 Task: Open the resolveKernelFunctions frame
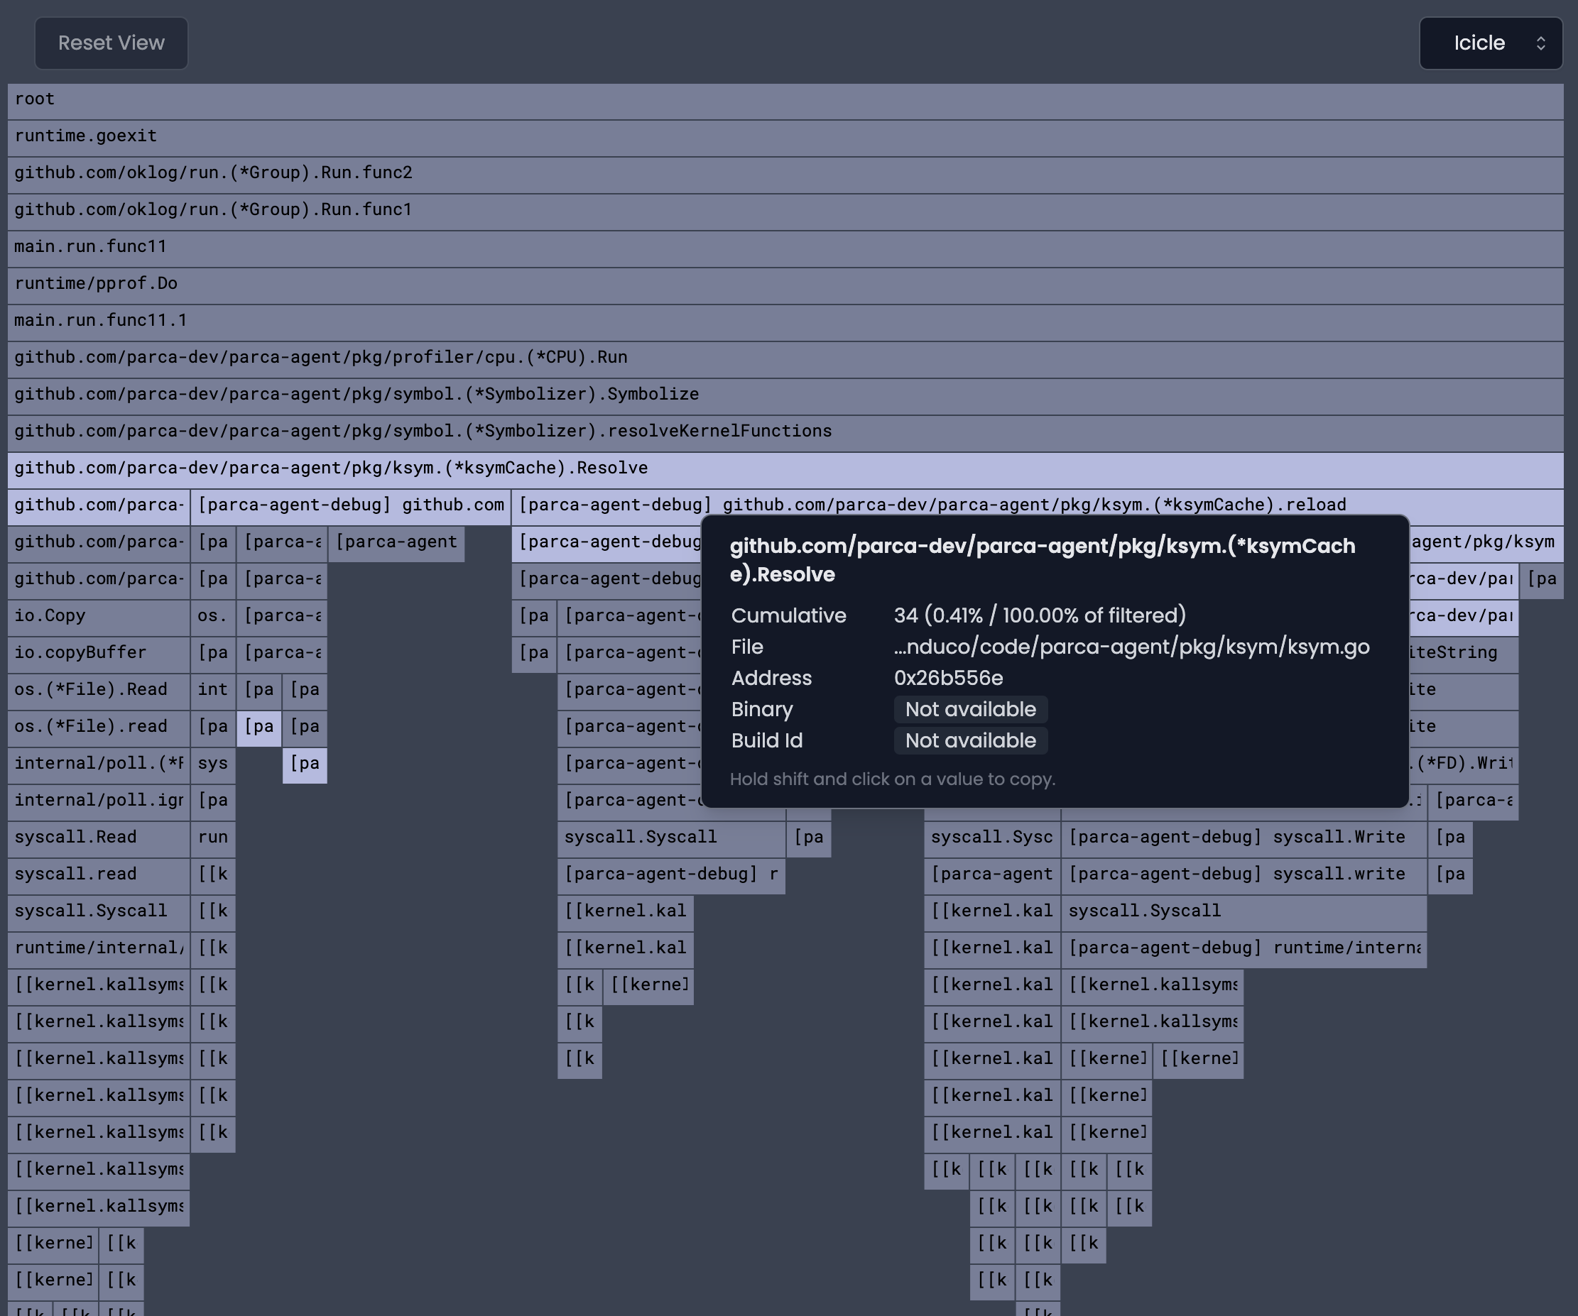tap(785, 431)
